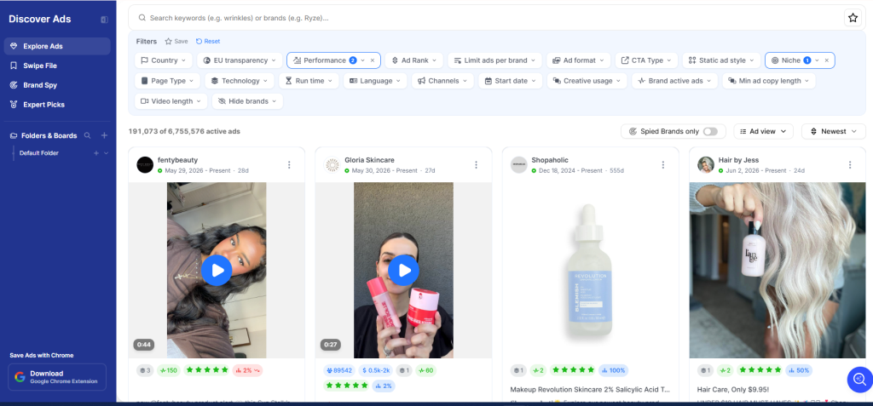Toggle Spied Brands only switch
Image resolution: width=873 pixels, height=406 pixels.
710,131
